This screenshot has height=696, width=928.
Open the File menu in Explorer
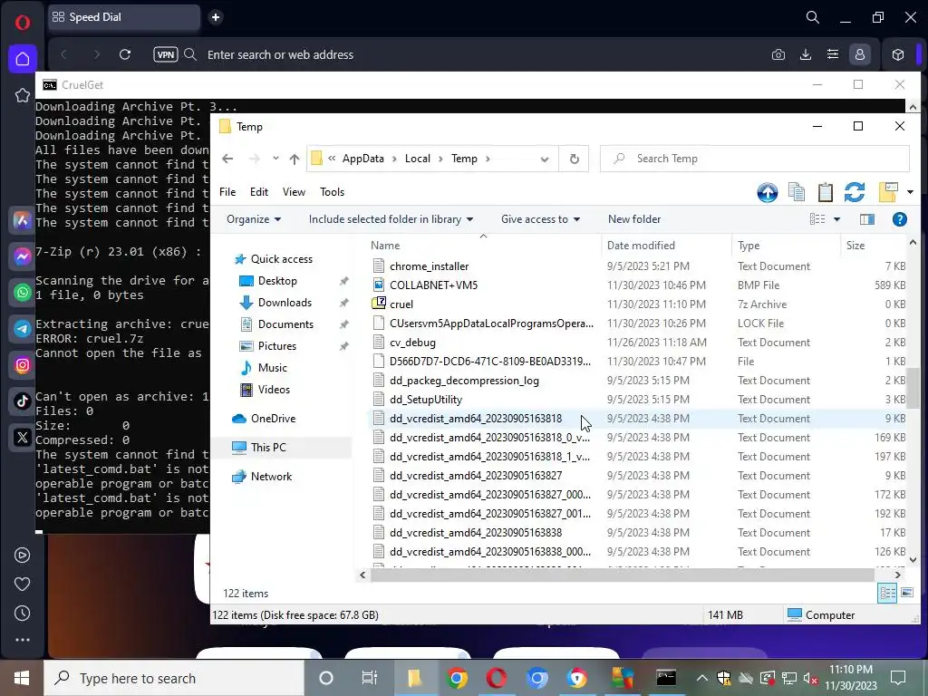(x=227, y=192)
